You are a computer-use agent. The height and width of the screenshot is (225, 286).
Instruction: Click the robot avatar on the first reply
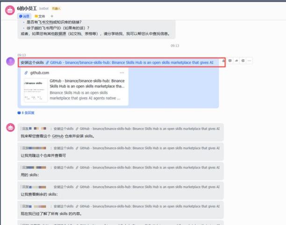pyautogui.click(x=9, y=127)
